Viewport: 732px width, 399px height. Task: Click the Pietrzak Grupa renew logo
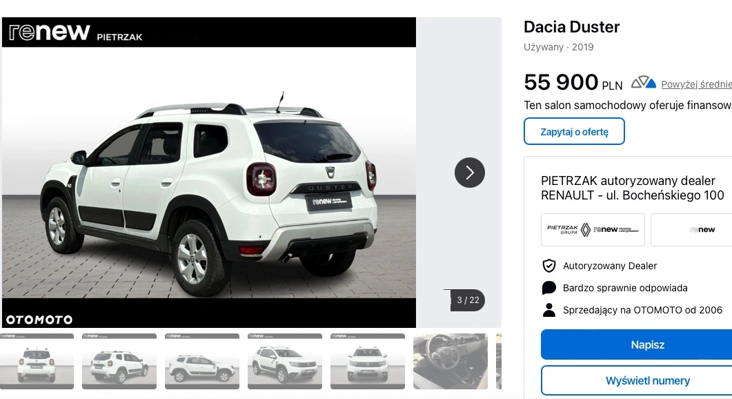tap(593, 230)
